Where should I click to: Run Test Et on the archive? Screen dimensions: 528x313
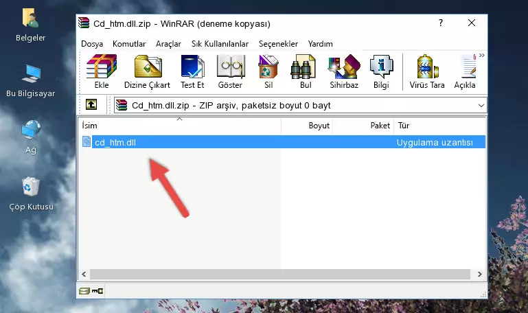click(192, 71)
